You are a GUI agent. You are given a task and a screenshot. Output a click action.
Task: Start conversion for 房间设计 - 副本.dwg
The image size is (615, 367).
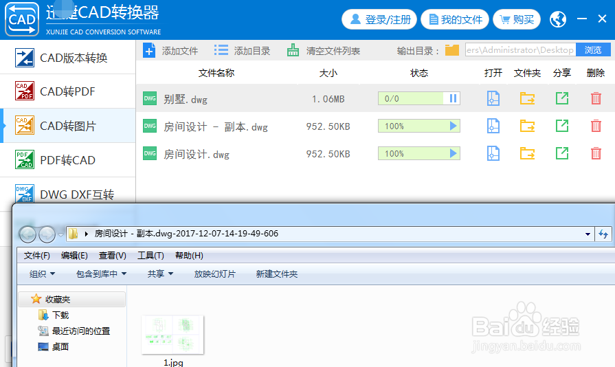453,126
